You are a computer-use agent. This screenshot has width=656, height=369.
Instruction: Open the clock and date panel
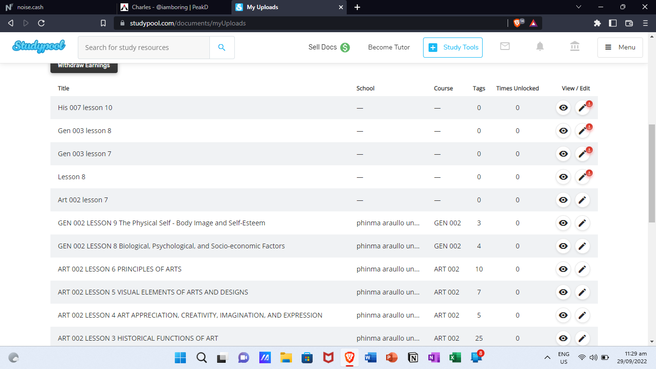point(633,357)
